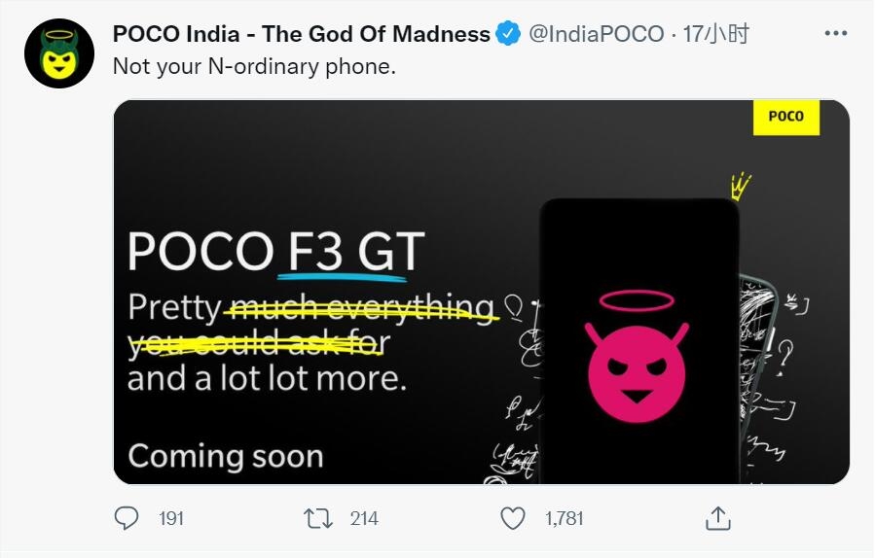Like the tweet with the heart icon
Viewport: 875px width, 558px height.
pyautogui.click(x=513, y=518)
